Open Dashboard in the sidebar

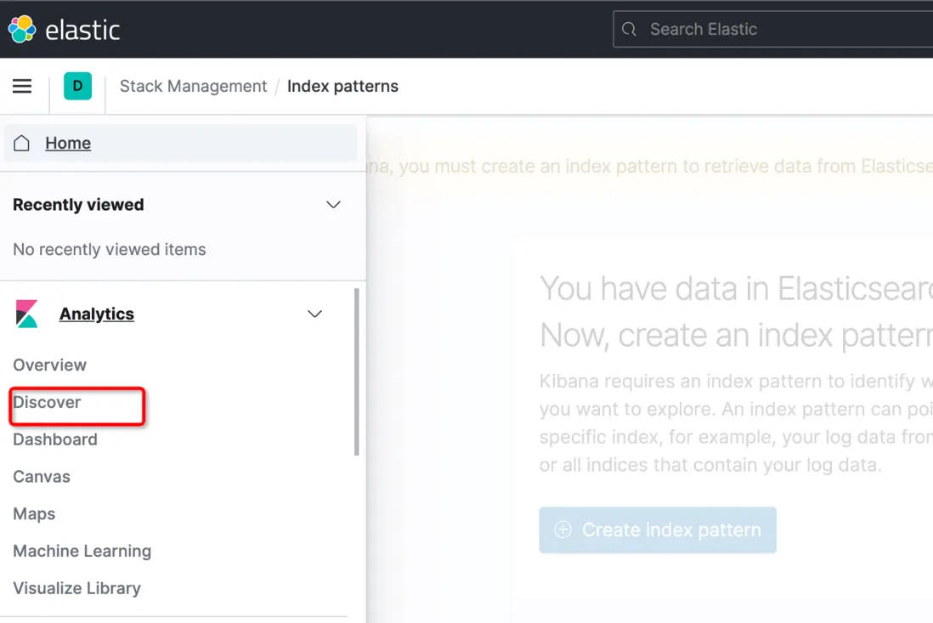coord(55,439)
